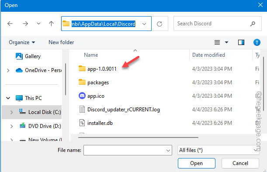
Task: Expand the address bar history dropdown
Action: click(x=144, y=24)
